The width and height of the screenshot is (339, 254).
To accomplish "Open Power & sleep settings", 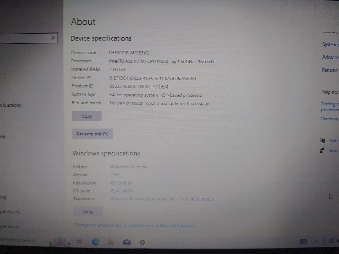I will point(3,137).
